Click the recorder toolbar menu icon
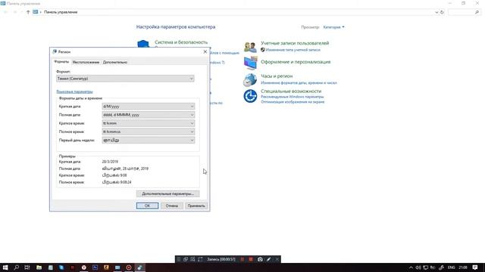Viewport: 485px width, 272px height. 179,259
